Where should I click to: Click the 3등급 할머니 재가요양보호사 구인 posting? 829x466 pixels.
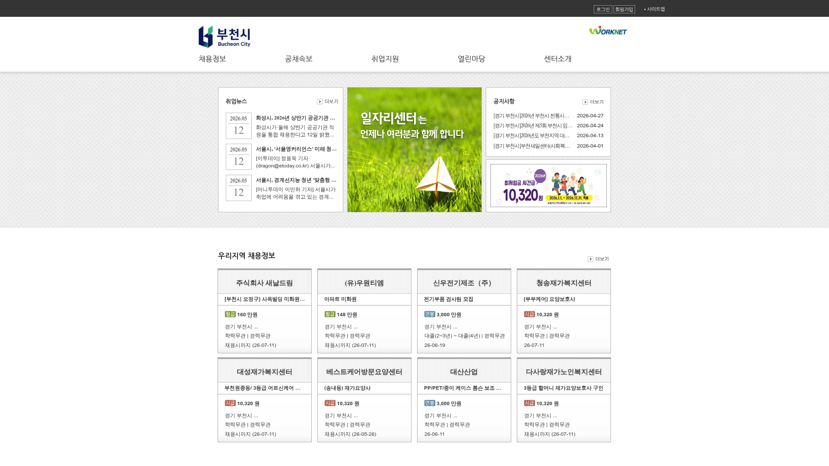[x=563, y=388]
